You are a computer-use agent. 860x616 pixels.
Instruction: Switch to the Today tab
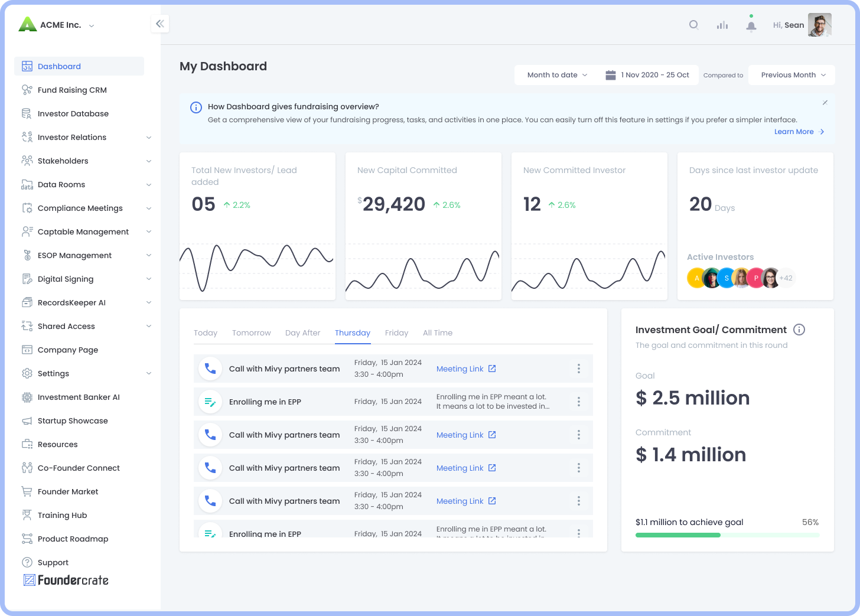206,333
